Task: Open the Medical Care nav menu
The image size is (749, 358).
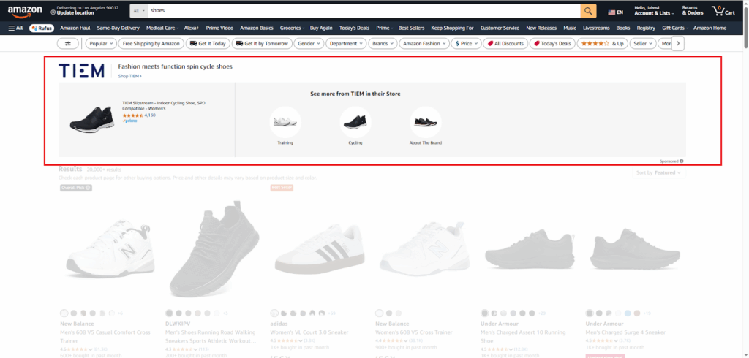Action: point(162,28)
